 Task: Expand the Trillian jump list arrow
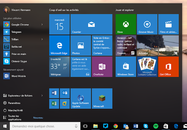[42, 39]
